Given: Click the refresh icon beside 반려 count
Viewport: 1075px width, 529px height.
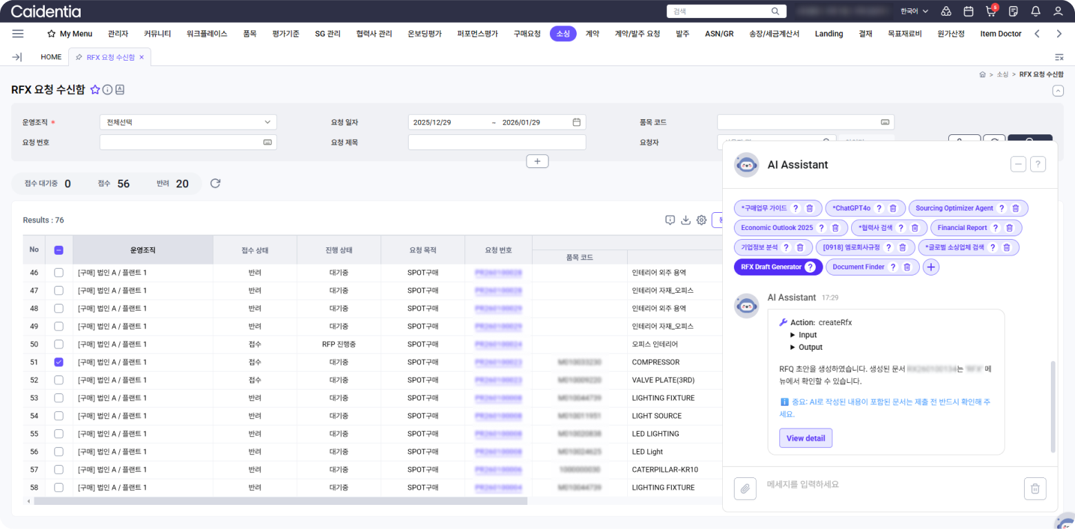Looking at the screenshot, I should click(x=215, y=183).
